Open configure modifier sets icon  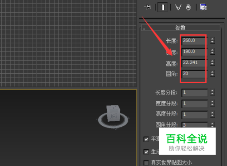(x=203, y=7)
